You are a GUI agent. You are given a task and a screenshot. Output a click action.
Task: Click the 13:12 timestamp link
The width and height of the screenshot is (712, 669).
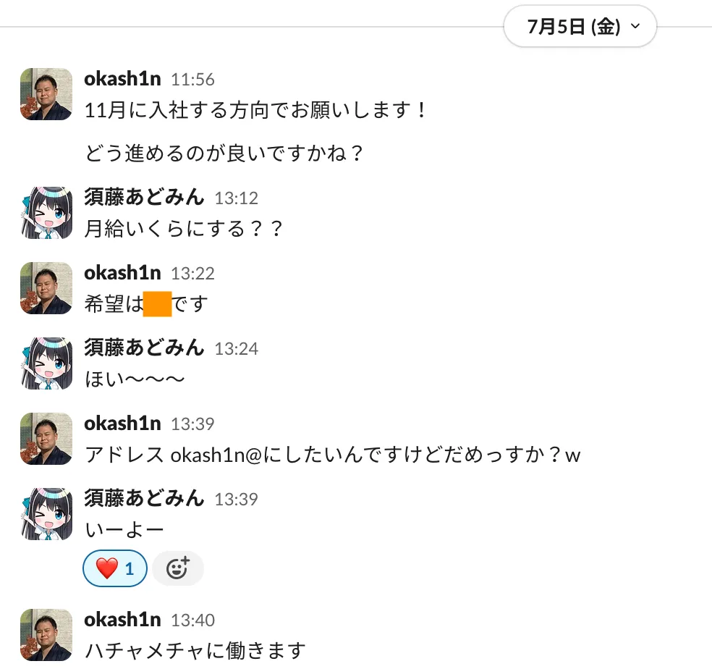tap(236, 198)
